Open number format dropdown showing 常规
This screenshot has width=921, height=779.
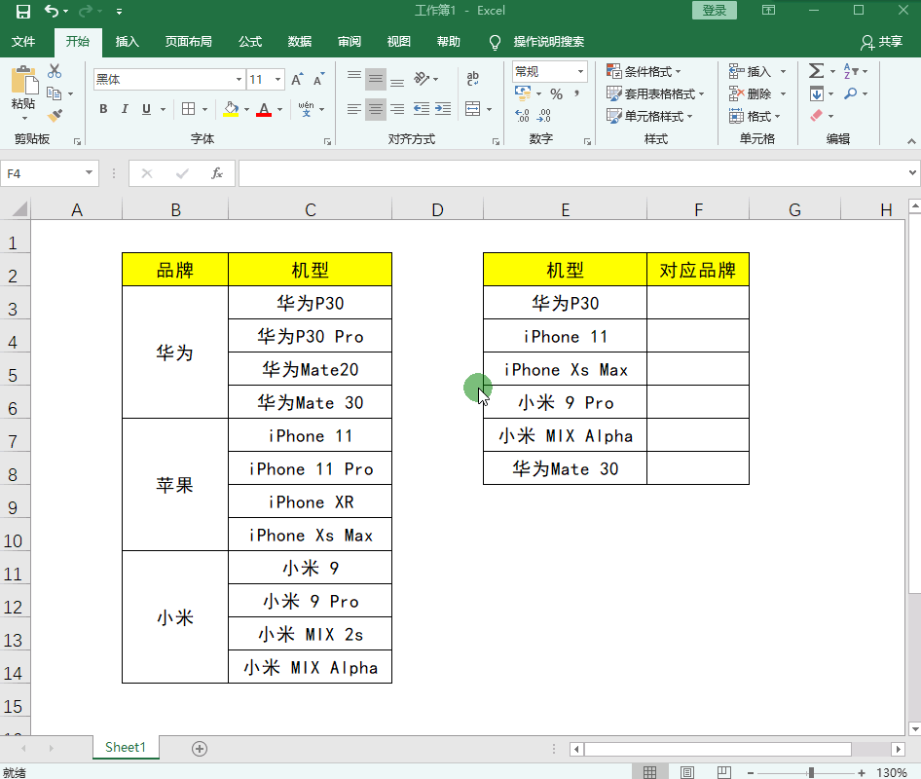click(x=580, y=72)
